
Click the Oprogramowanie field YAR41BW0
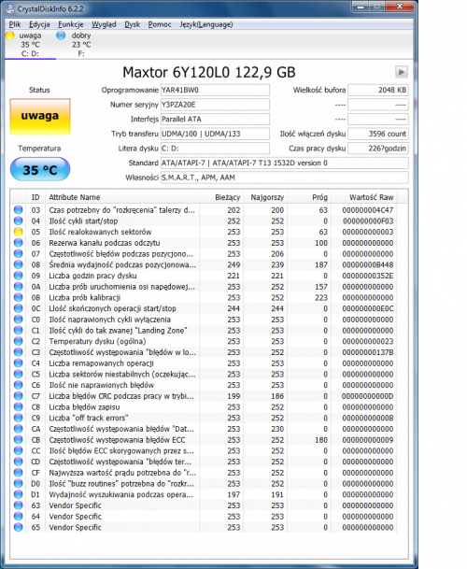(215, 90)
